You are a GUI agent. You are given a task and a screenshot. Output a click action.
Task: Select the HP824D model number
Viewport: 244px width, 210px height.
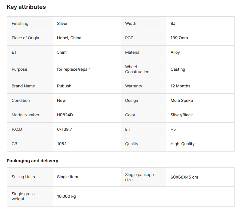click(x=65, y=115)
